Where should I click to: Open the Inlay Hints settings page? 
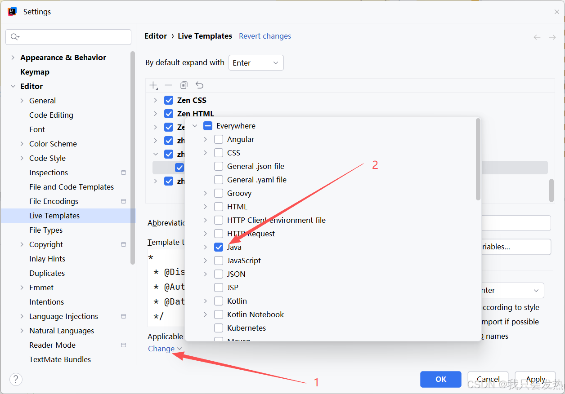(x=47, y=259)
